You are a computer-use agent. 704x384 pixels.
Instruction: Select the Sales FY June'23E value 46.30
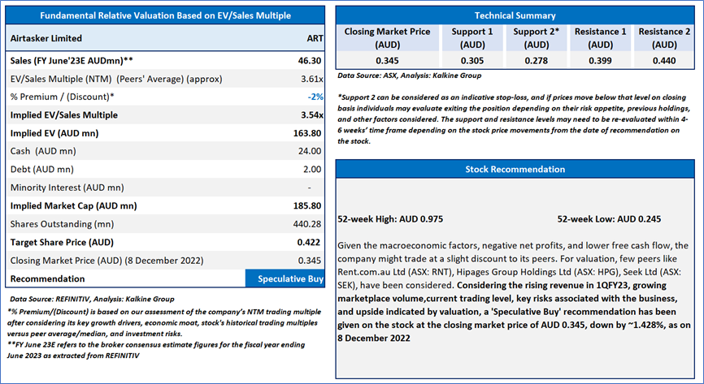(x=310, y=61)
